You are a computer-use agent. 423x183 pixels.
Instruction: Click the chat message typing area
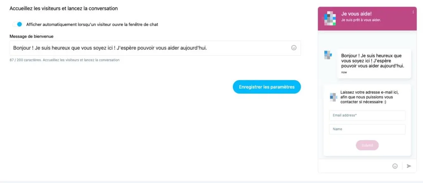pos(354,166)
